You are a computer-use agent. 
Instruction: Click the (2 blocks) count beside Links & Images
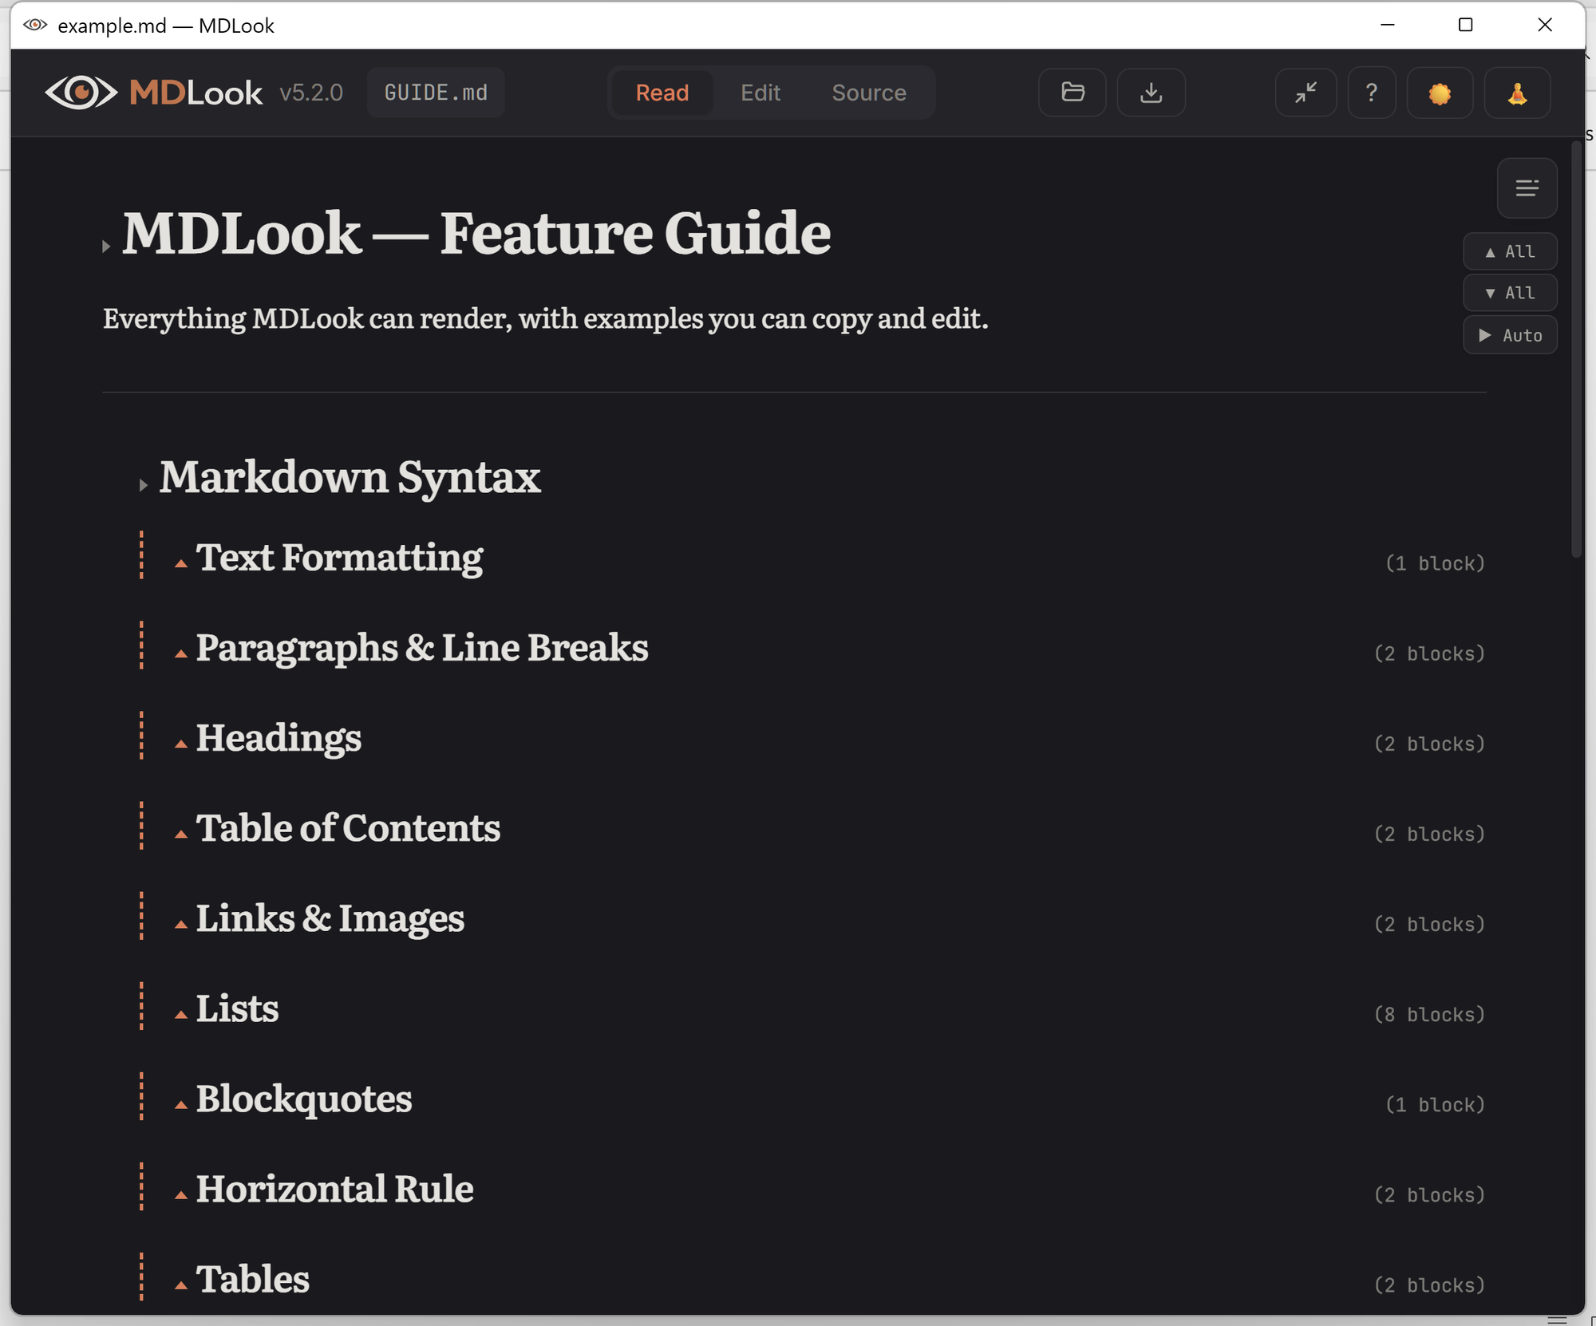1429,924
